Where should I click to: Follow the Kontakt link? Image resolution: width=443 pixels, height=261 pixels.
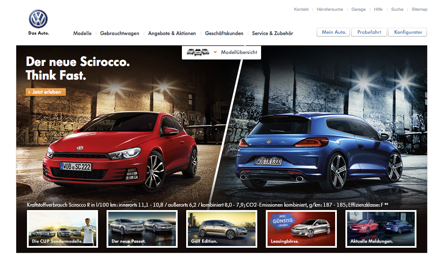[301, 9]
